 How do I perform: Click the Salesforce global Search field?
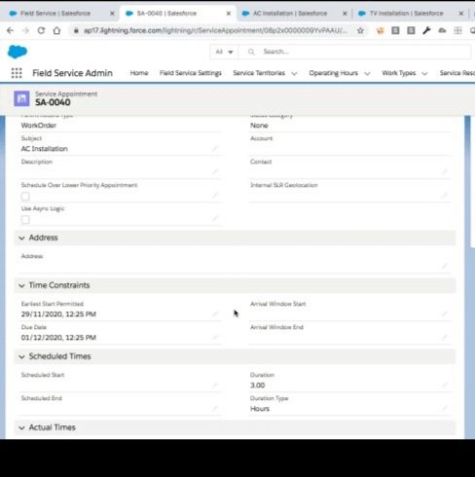point(354,52)
